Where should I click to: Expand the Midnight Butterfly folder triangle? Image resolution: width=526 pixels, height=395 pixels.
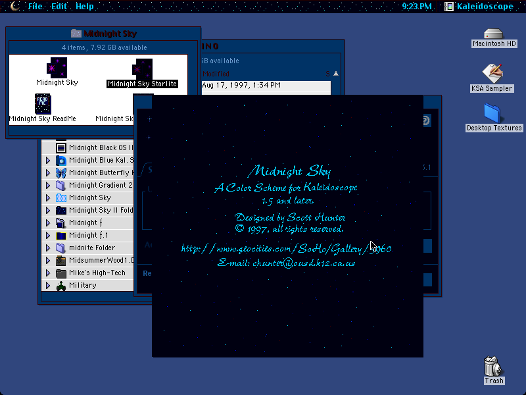(47, 172)
